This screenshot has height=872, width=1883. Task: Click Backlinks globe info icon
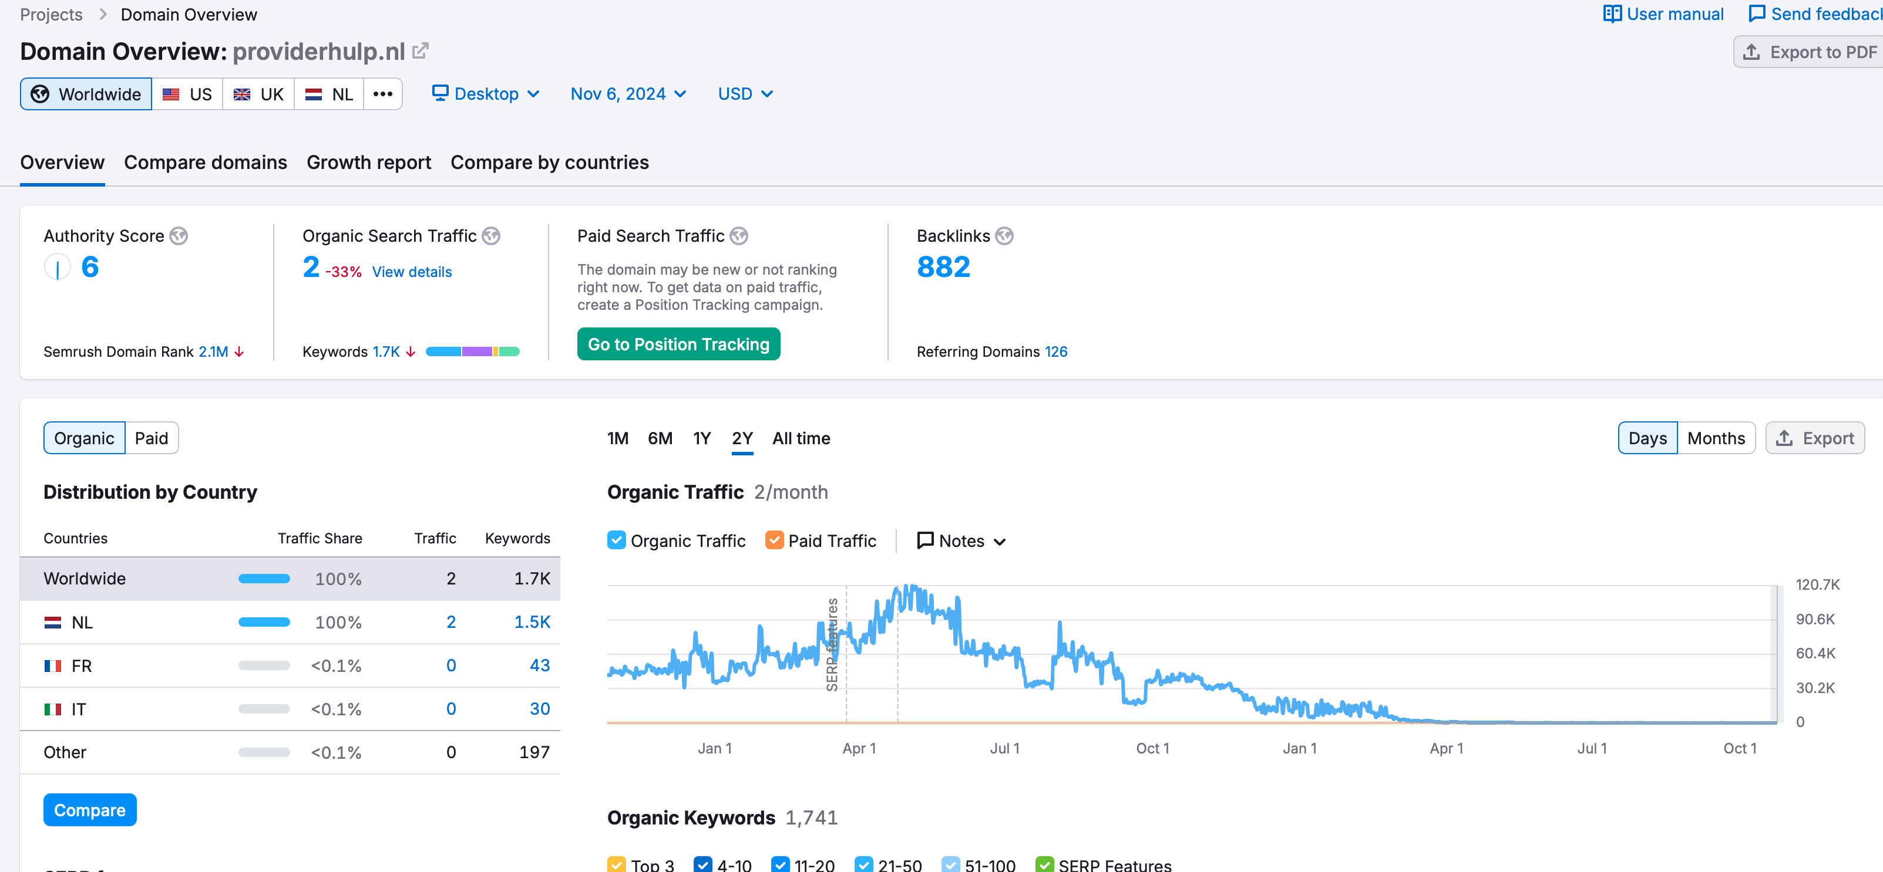[x=1004, y=236]
